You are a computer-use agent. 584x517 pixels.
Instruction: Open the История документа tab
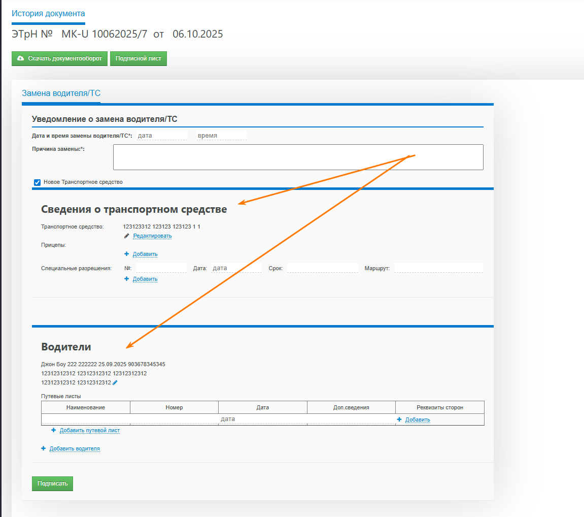coord(48,13)
